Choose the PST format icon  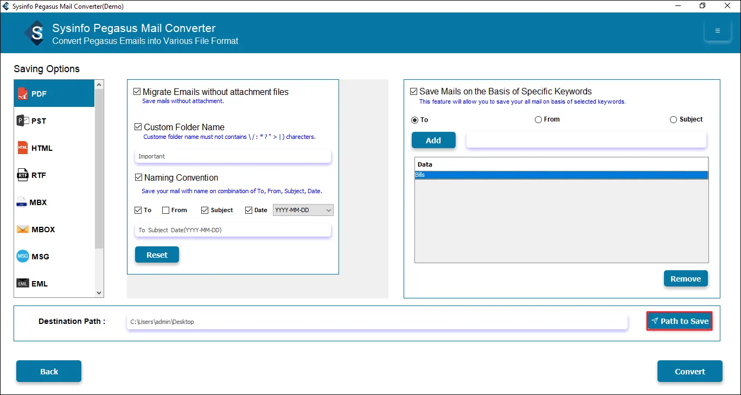coord(23,121)
